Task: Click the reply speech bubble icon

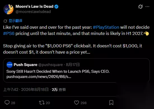Action: tap(7, 103)
